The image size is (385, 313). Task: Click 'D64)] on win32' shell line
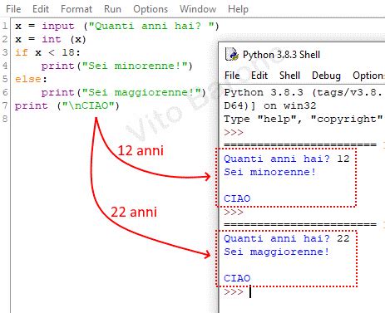(x=270, y=105)
